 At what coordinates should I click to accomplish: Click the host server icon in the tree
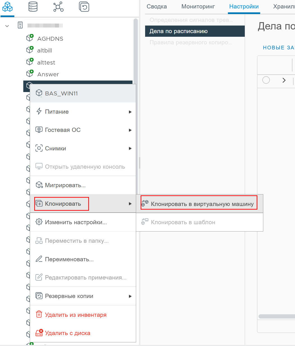(20, 25)
